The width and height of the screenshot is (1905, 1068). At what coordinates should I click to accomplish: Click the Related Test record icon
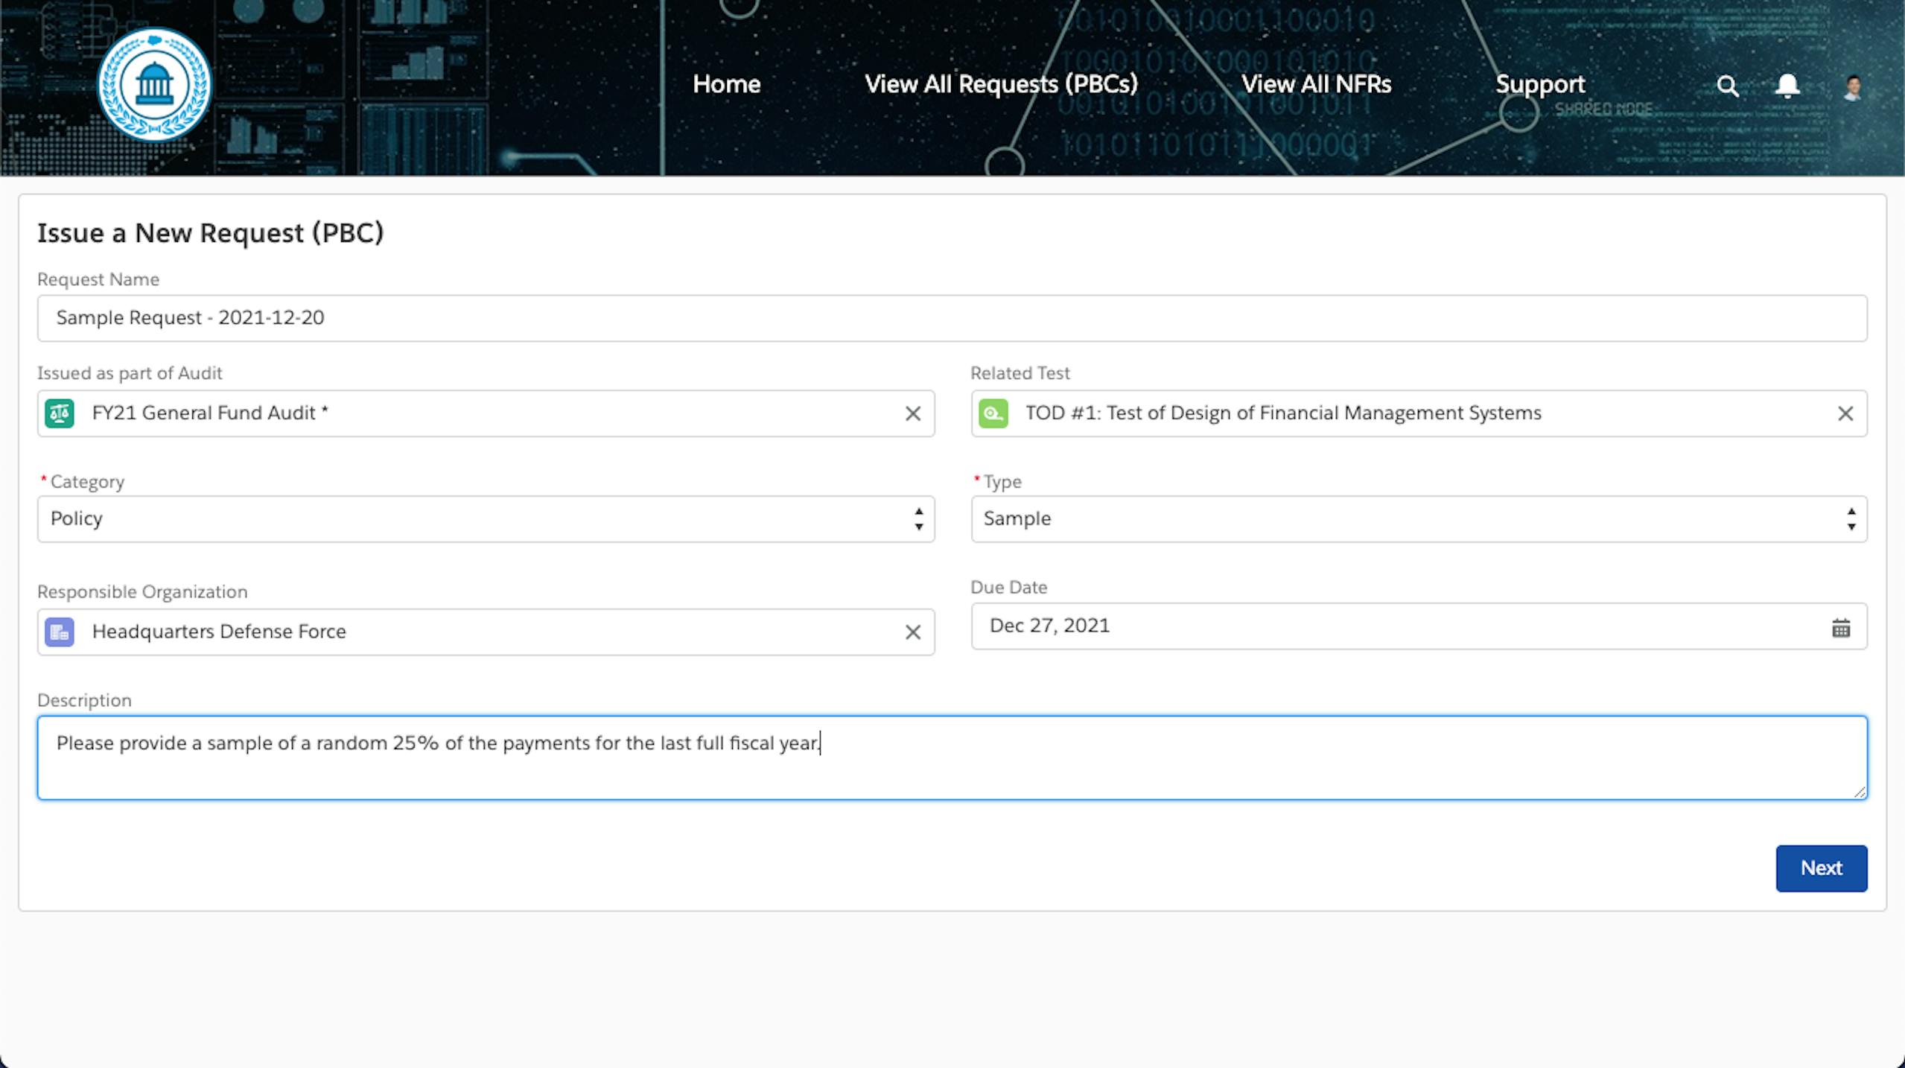coord(993,413)
